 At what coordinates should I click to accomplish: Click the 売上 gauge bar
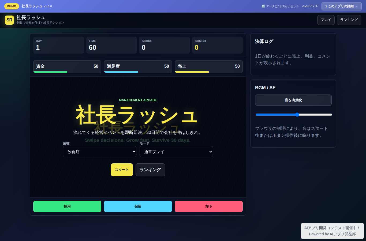point(209,67)
